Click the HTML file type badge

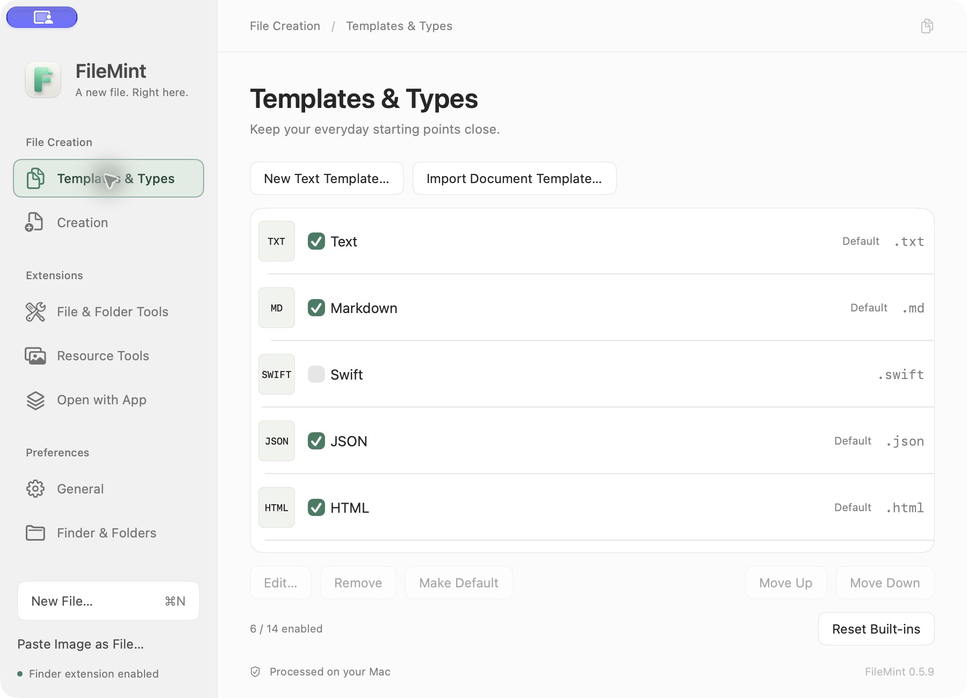pyautogui.click(x=277, y=507)
